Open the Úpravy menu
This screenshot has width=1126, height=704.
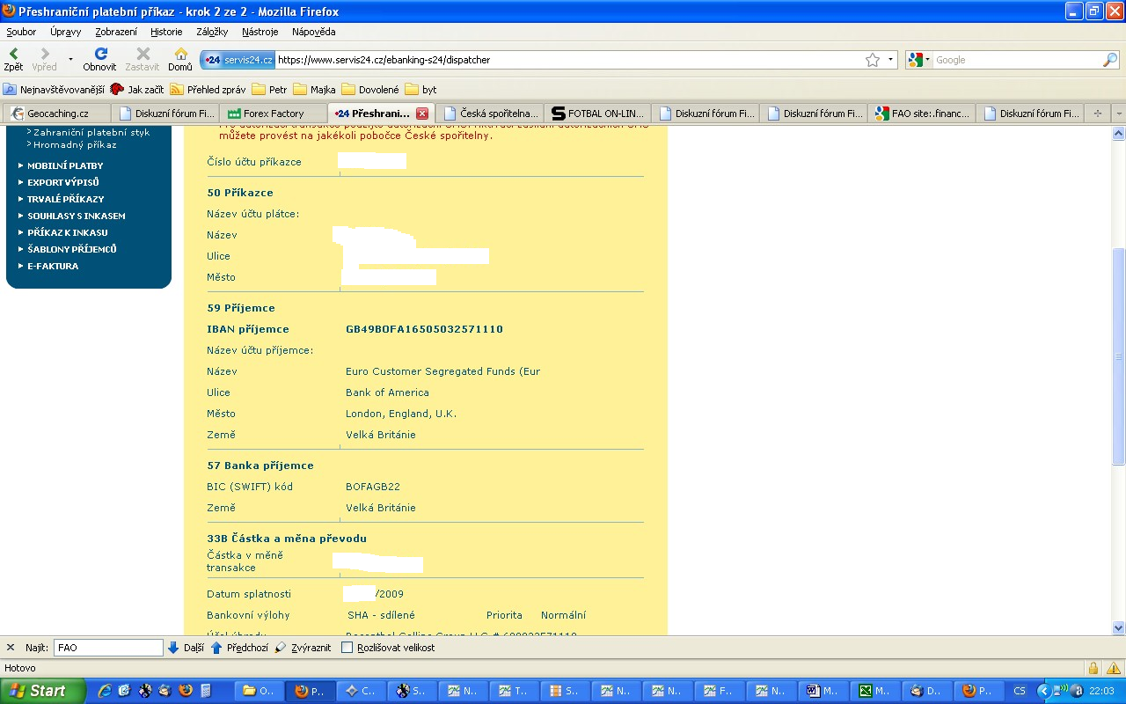pos(66,32)
